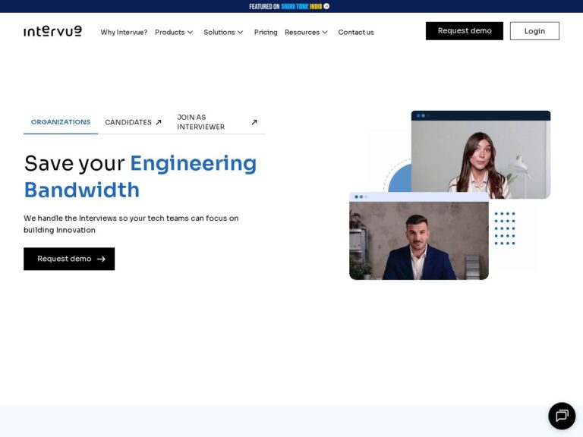Click the Intervue logo
This screenshot has height=437, width=583.
(52, 31)
